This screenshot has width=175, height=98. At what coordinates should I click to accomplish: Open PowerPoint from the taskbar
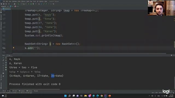point(110,96)
